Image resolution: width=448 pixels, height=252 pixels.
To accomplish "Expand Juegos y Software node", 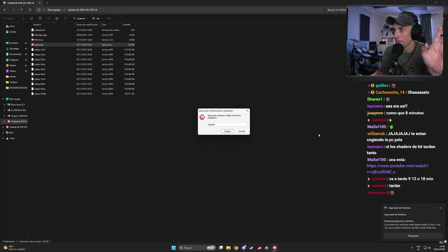I will click(4, 116).
